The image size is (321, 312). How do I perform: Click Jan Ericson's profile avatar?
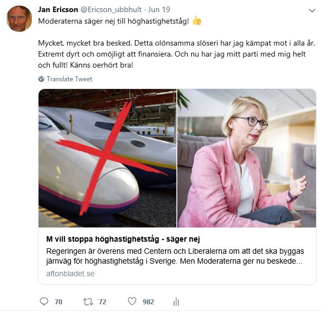click(19, 19)
